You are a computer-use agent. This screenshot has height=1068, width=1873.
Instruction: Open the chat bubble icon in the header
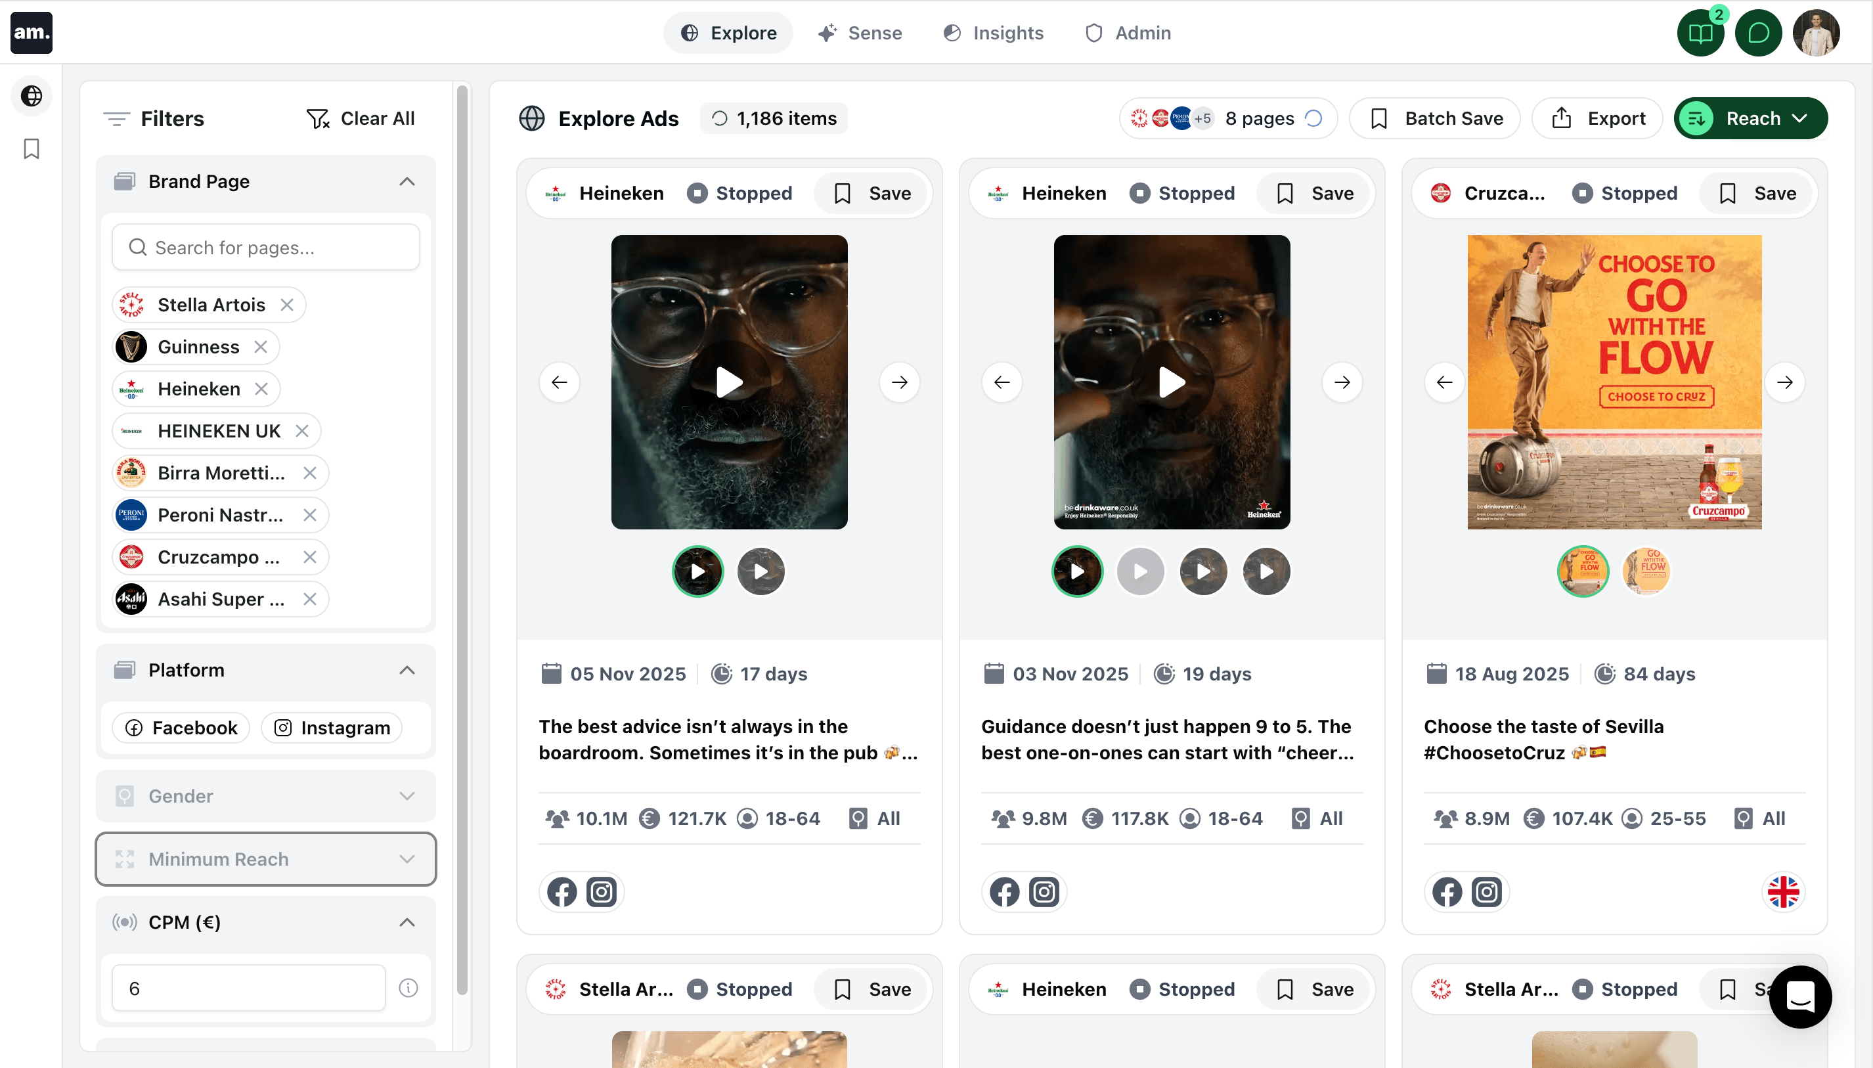[x=1758, y=32]
